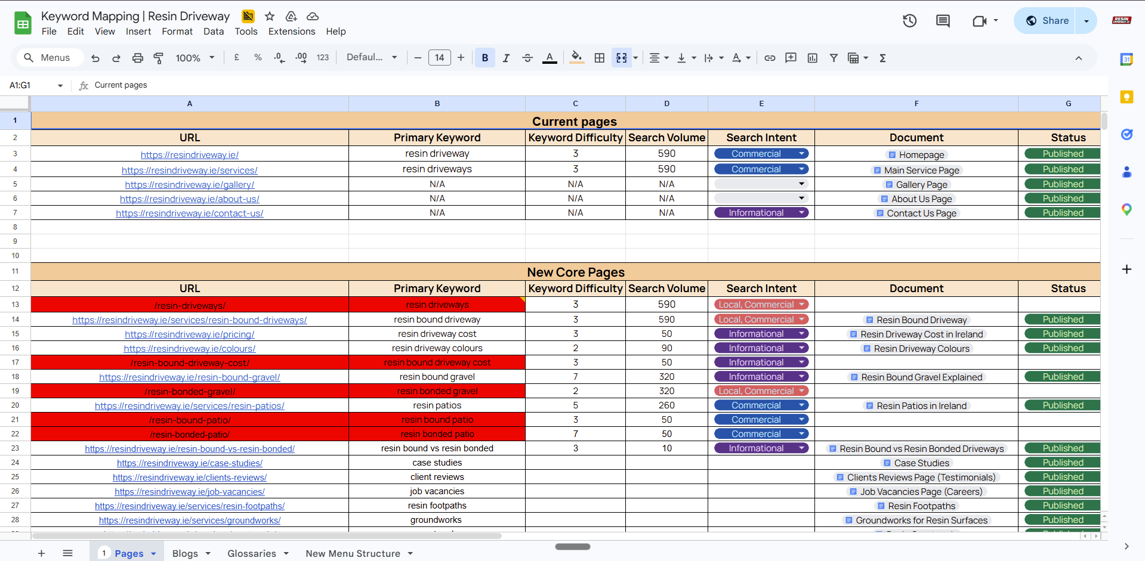Toggle italic formatting

point(506,58)
